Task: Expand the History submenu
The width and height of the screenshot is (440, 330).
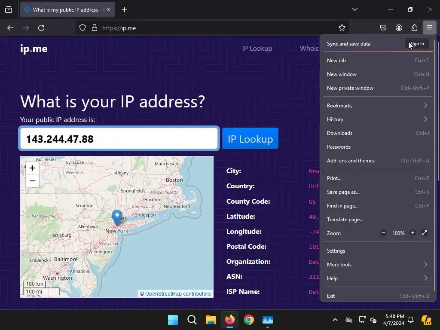Action: pos(378,119)
